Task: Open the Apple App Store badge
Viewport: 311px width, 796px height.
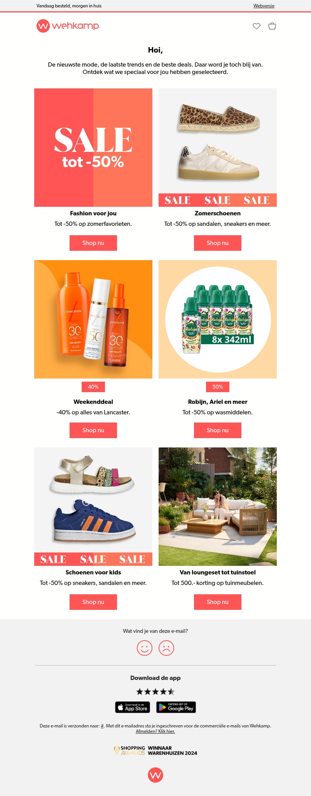Action: pyautogui.click(x=133, y=707)
